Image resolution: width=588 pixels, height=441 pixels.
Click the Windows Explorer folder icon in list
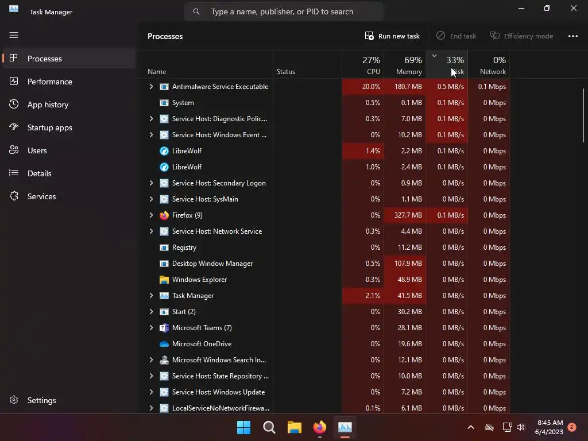[x=164, y=280]
